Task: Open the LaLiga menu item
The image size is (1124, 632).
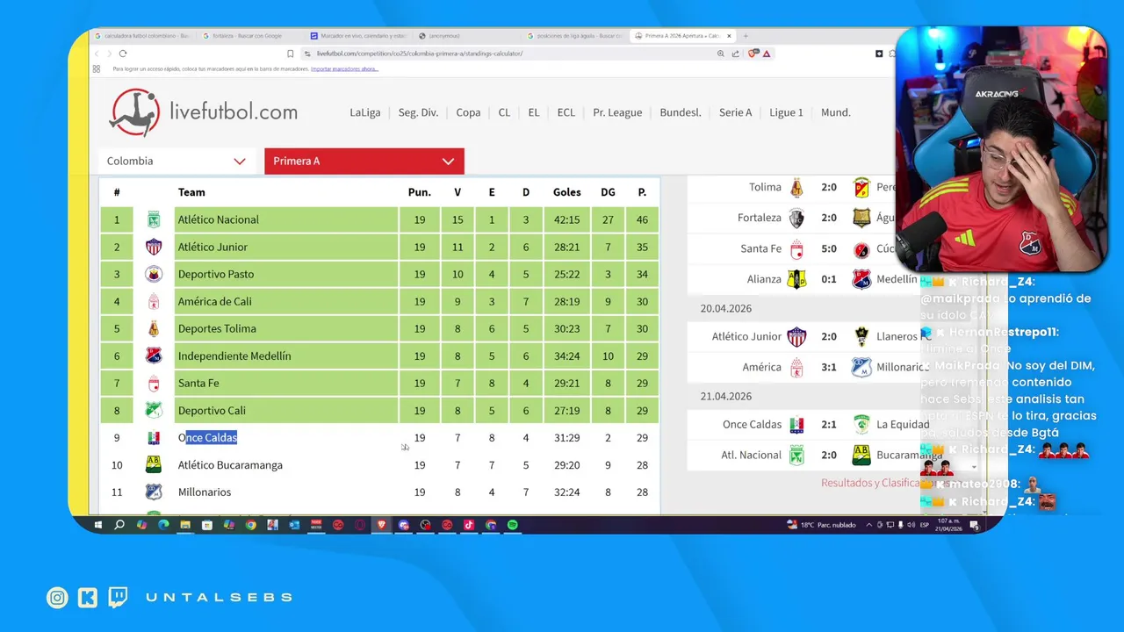Action: click(x=365, y=112)
